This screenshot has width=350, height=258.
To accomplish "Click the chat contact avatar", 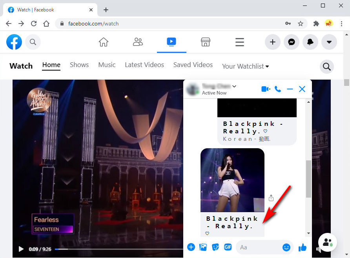I will (x=193, y=89).
